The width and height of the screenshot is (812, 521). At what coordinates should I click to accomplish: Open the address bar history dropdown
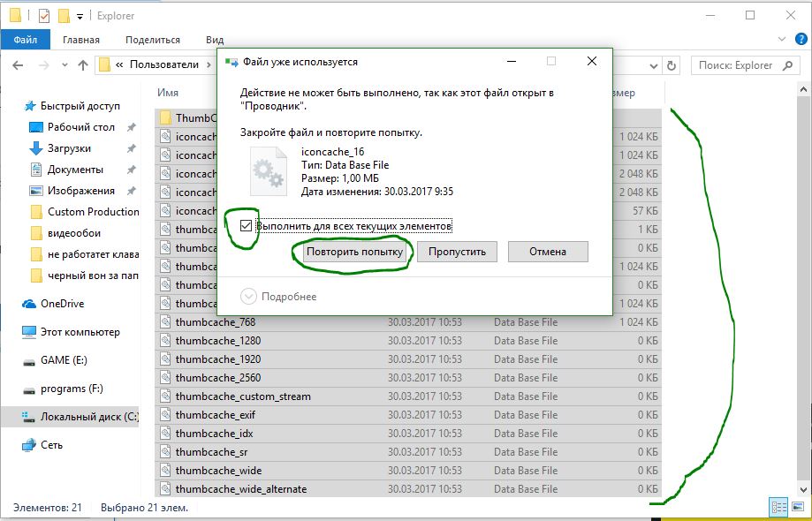(652, 65)
